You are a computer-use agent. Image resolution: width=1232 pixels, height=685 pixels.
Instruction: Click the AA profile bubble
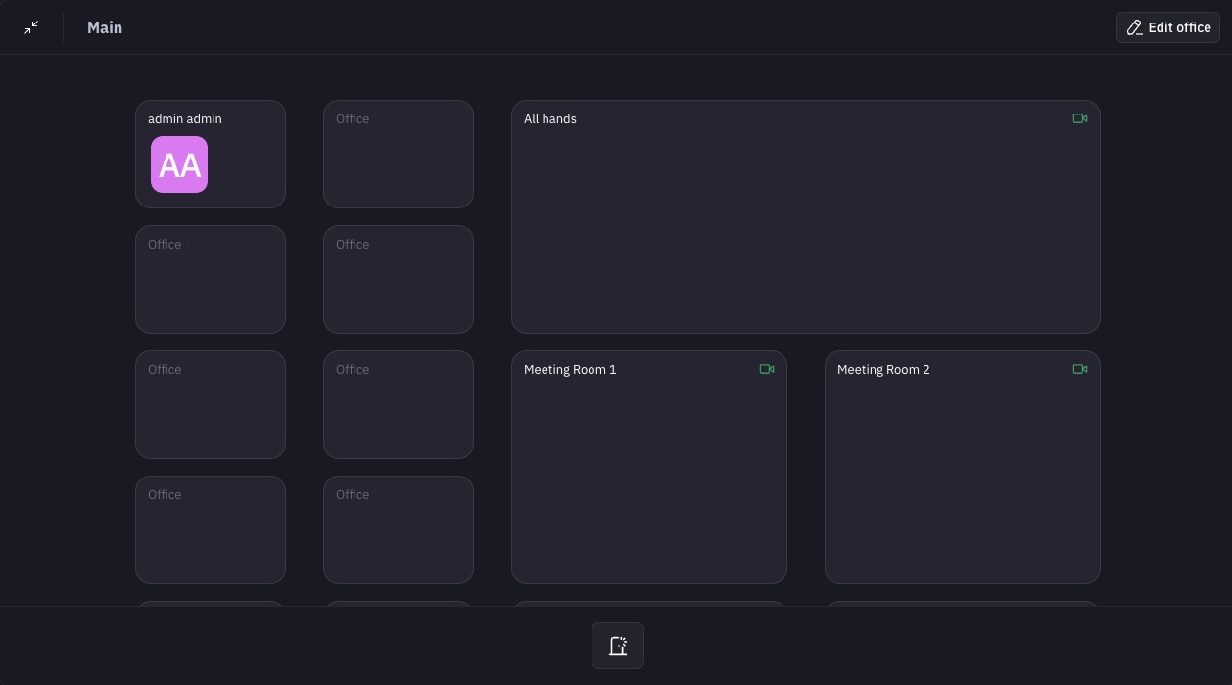click(179, 164)
